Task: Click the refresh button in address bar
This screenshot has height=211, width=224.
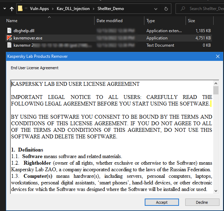Action: coord(166,9)
